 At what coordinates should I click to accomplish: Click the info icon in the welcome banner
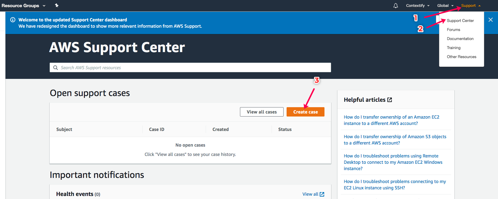click(13, 20)
